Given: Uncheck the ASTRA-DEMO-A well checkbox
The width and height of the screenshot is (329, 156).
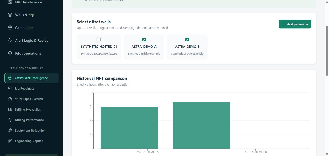Looking at the screenshot, I should click(144, 40).
